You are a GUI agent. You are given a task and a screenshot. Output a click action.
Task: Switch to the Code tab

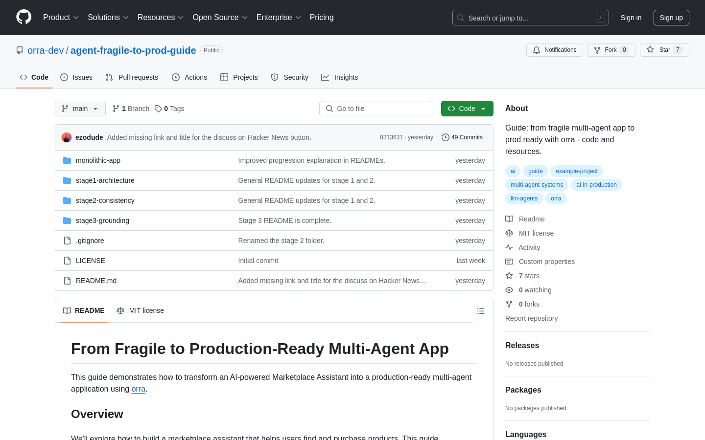tap(34, 77)
